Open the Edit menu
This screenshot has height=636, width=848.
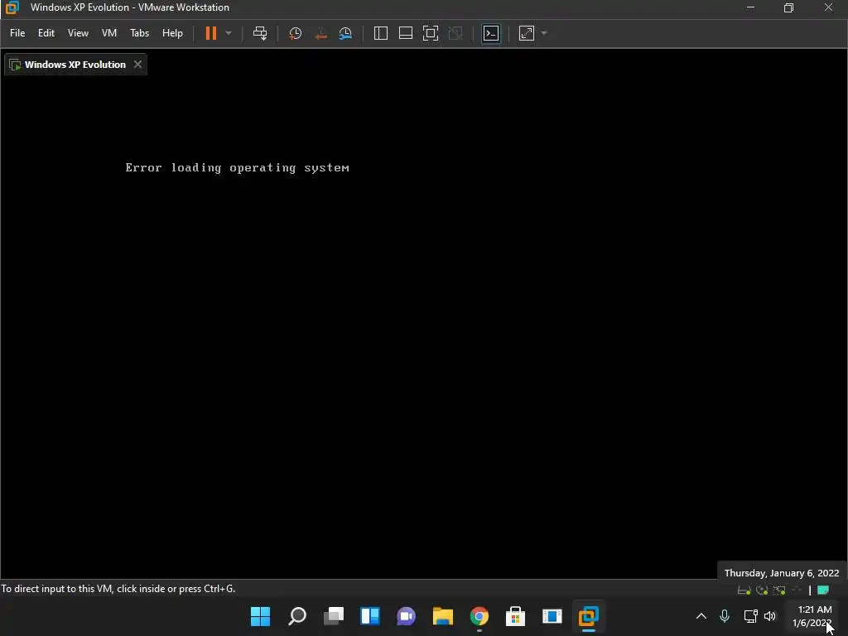click(46, 33)
